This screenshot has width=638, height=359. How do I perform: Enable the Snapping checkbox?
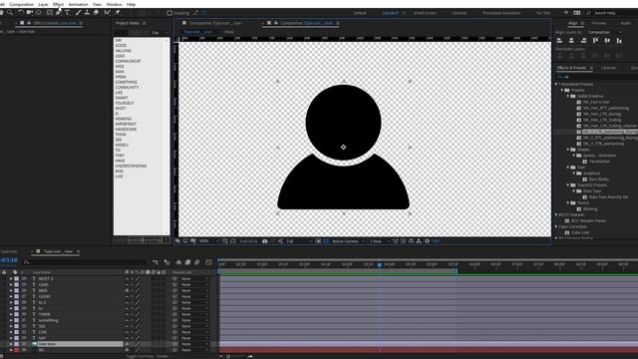[169, 13]
